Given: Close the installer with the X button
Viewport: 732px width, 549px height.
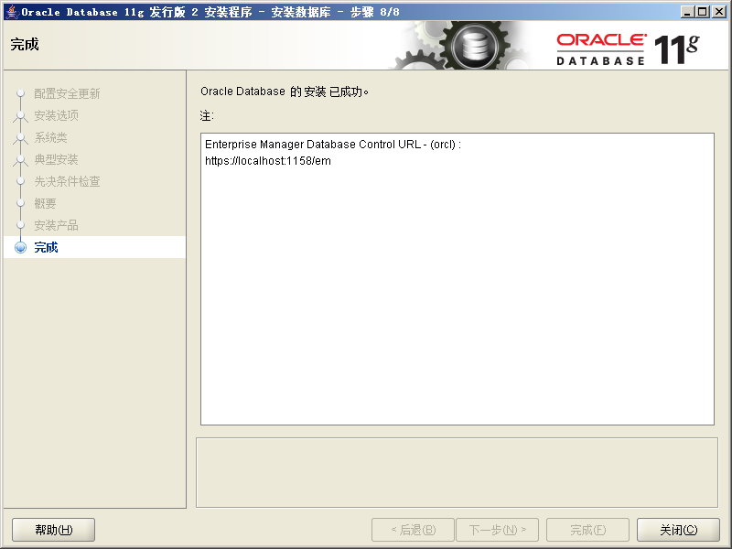Looking at the screenshot, I should (719, 12).
